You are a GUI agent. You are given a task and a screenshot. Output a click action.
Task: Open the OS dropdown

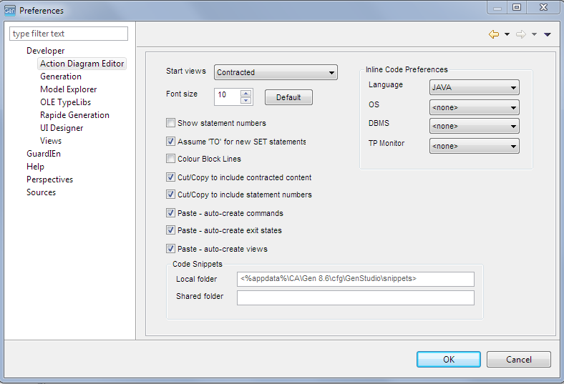click(x=474, y=107)
